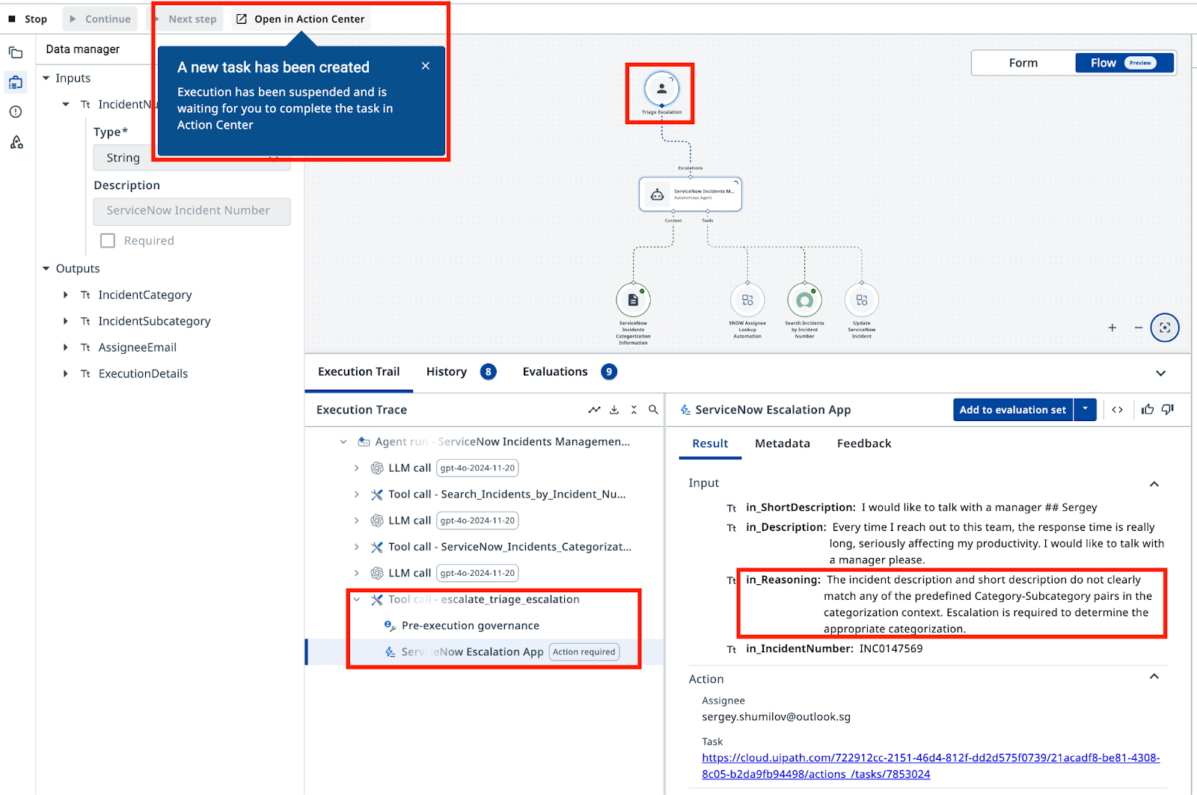Open the Action Center task link
The image size is (1197, 795).
[930, 766]
